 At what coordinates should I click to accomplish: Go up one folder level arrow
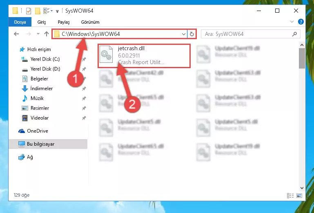(x=47, y=34)
